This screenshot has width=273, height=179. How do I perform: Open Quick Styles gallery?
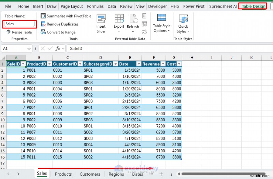[x=183, y=24]
